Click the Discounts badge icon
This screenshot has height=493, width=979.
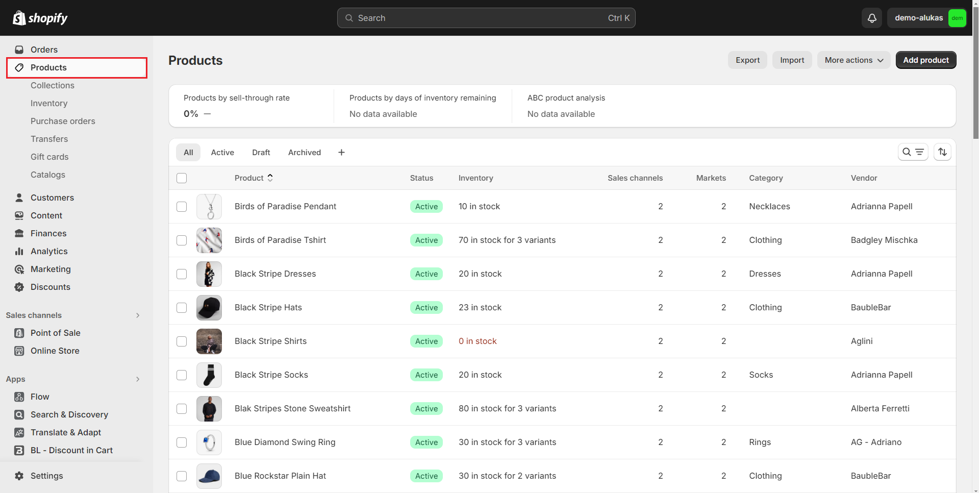tap(19, 287)
